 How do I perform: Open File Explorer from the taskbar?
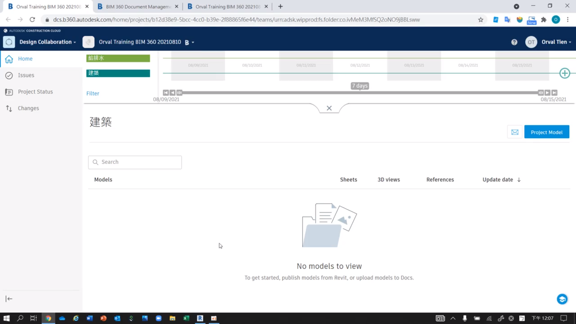(x=172, y=318)
